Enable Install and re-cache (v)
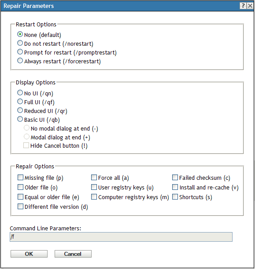The height and width of the screenshot is (269, 255). 175,187
